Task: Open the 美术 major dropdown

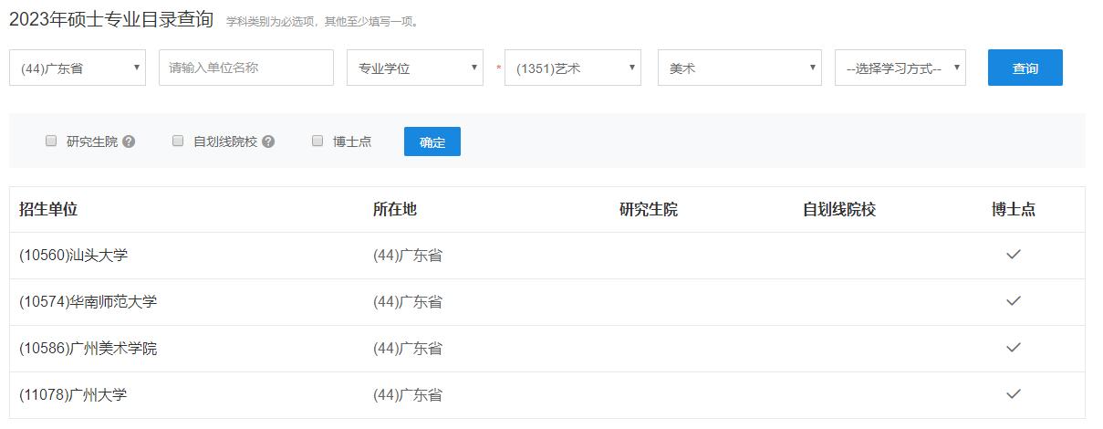Action: pos(739,68)
